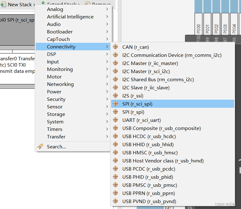The image size is (241, 209).
Task: Click the icon beside USB PMSC
Action: 115,185
